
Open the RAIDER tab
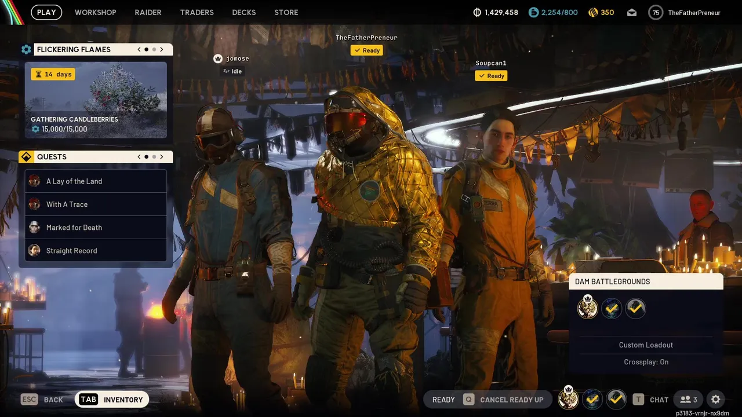point(148,12)
